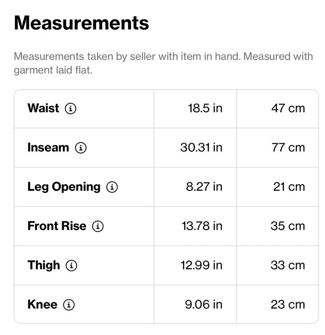Select the 9.06 in knee value
The image size is (325, 335).
point(204,304)
